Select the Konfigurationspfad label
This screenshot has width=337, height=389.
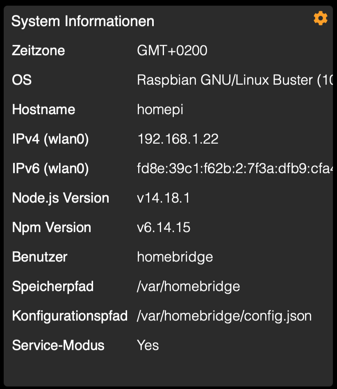70,316
